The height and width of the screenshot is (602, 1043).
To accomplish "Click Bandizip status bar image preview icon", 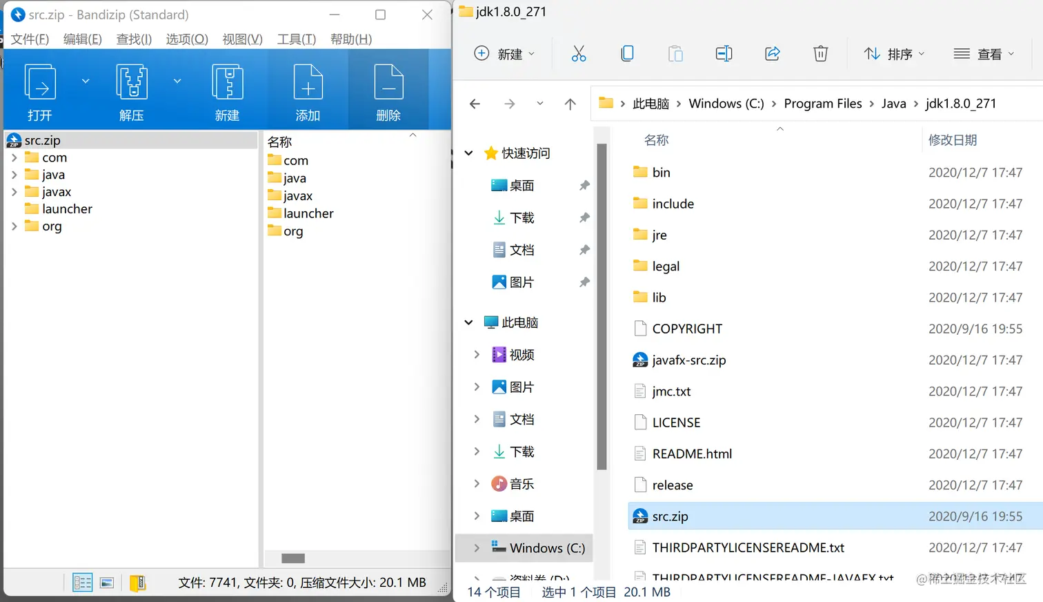I will 107,583.
